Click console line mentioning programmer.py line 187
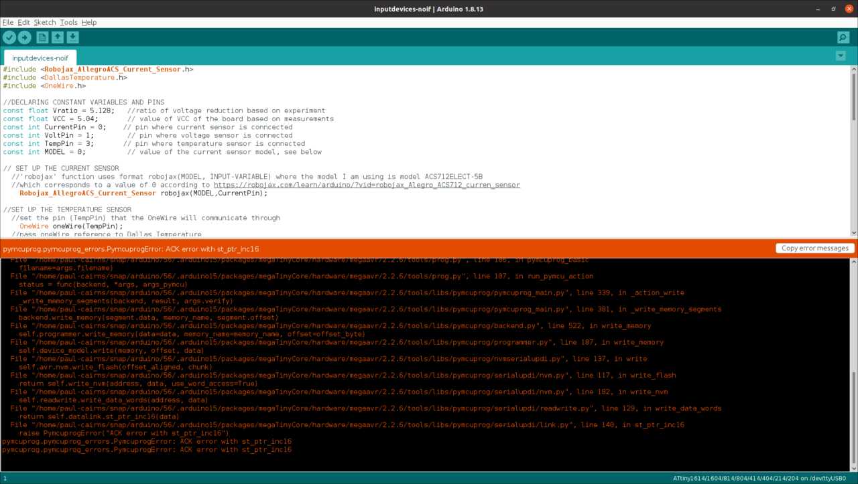858x484 pixels. [337, 342]
